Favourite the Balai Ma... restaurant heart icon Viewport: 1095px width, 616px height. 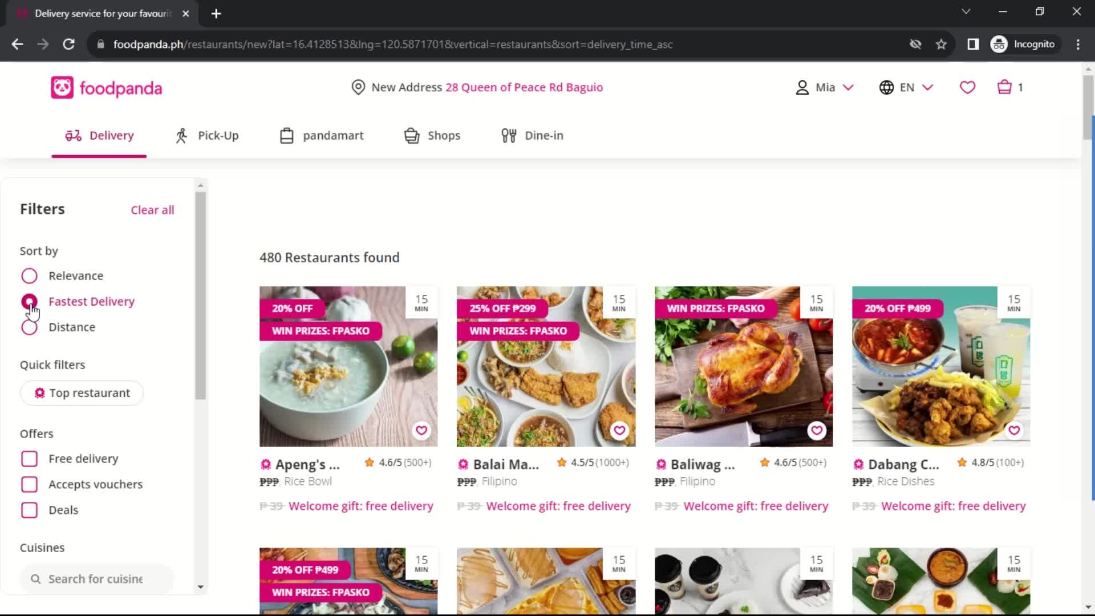click(x=619, y=431)
